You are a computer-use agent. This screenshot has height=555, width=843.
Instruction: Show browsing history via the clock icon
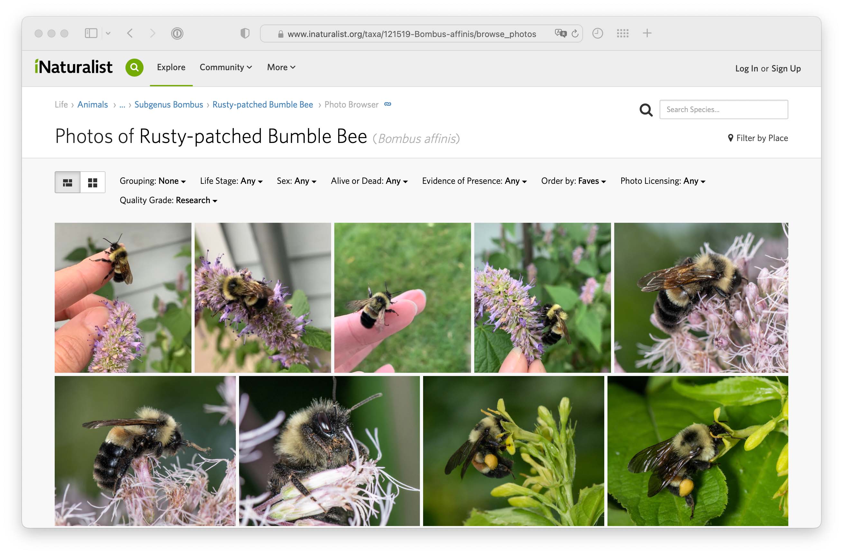click(598, 33)
